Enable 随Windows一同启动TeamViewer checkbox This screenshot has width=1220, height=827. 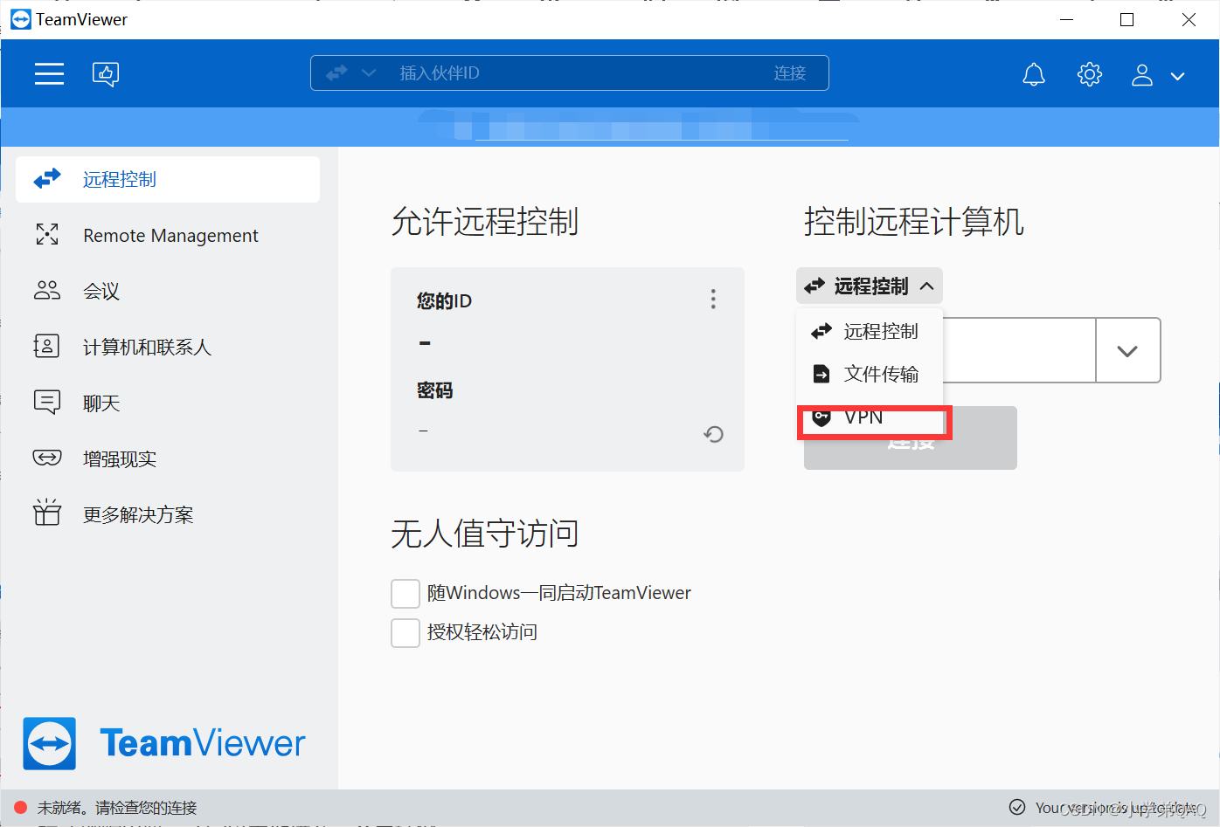406,593
